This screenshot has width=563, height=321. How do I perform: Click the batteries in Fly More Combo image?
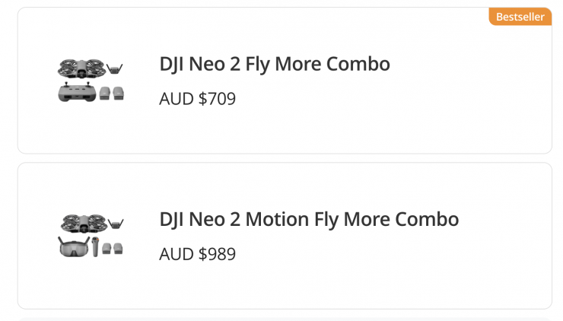[x=111, y=93]
